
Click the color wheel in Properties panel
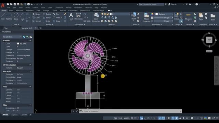tap(152, 14)
